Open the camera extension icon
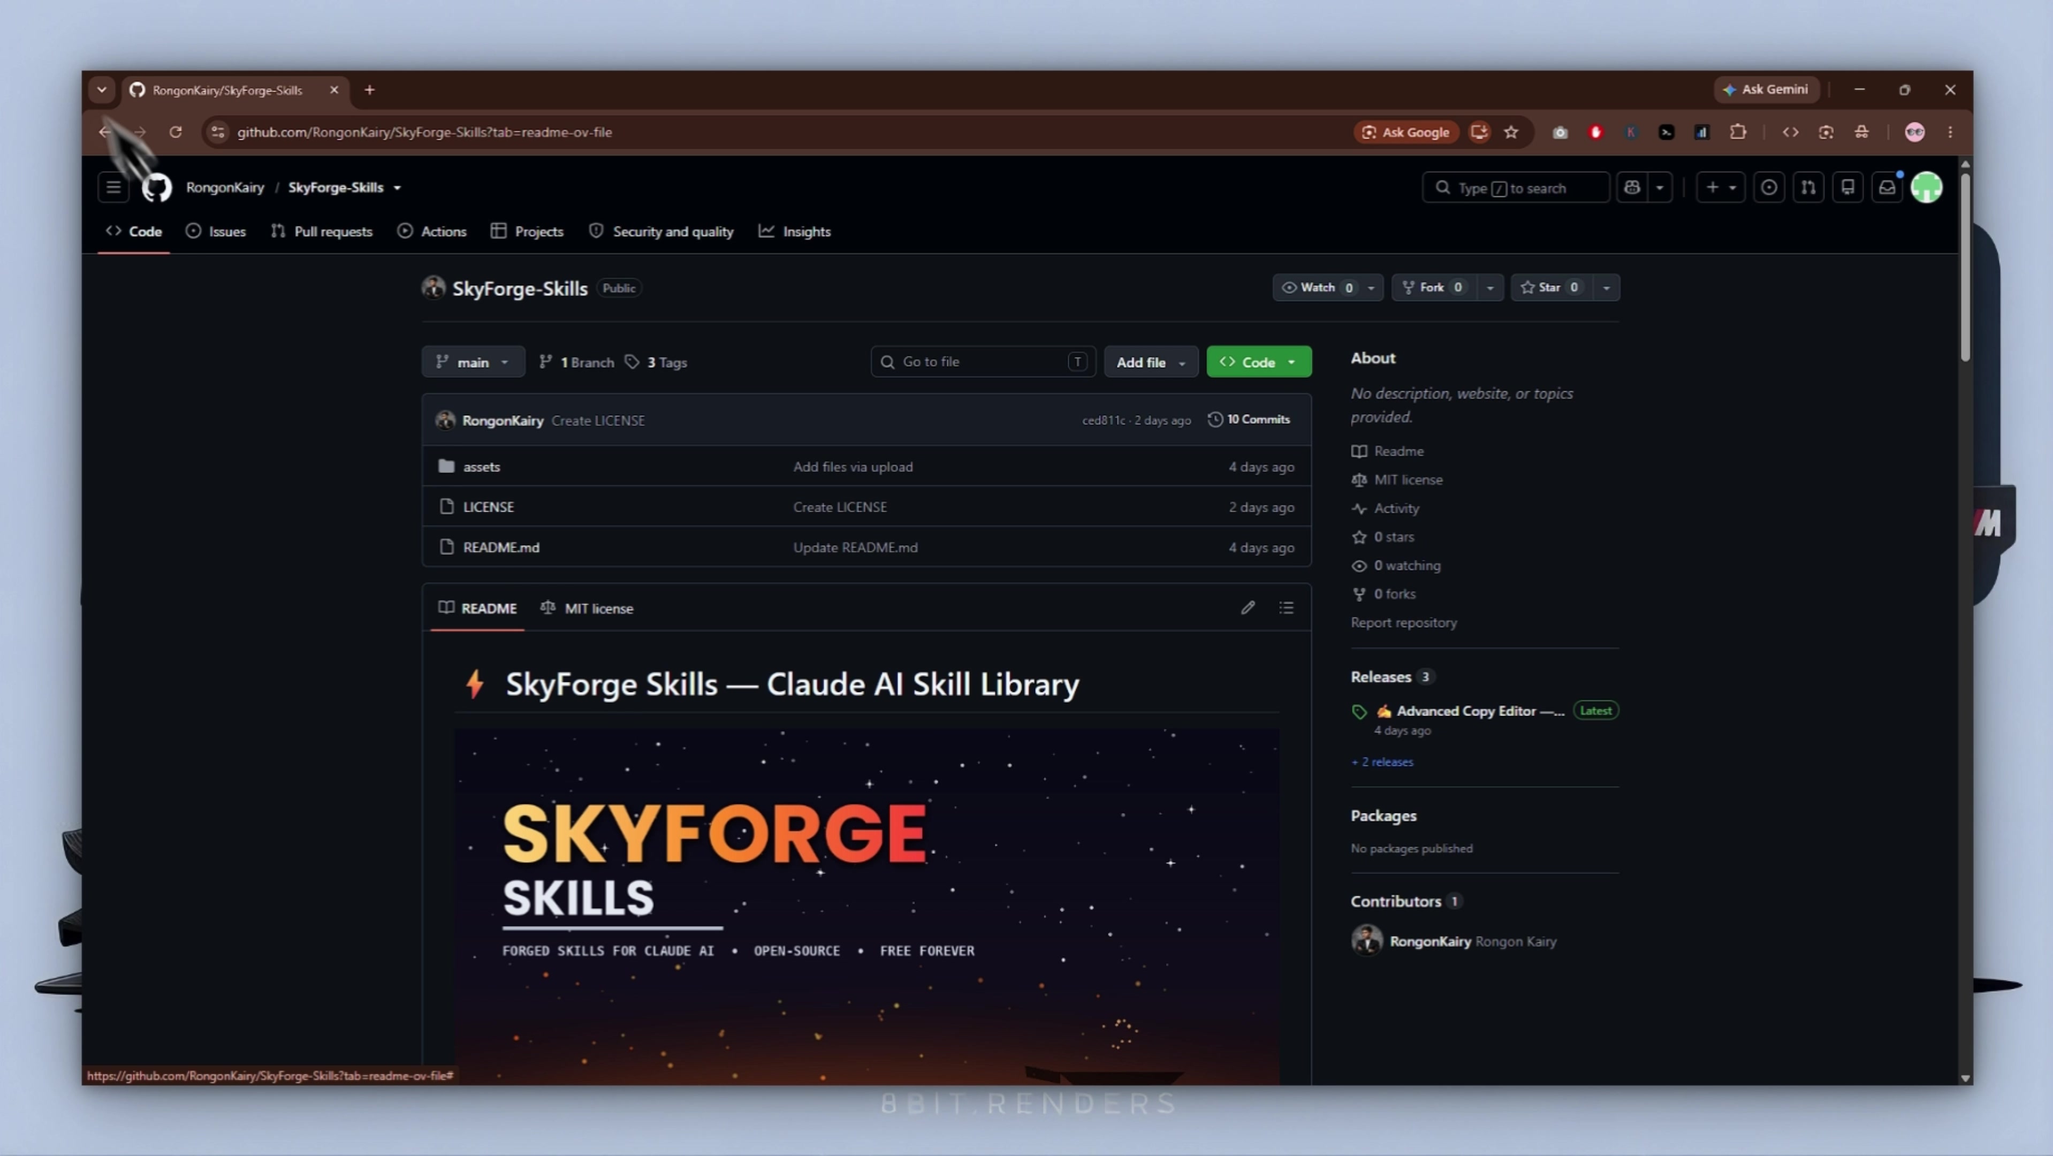Viewport: 2053px width, 1156px height. 1561,132
